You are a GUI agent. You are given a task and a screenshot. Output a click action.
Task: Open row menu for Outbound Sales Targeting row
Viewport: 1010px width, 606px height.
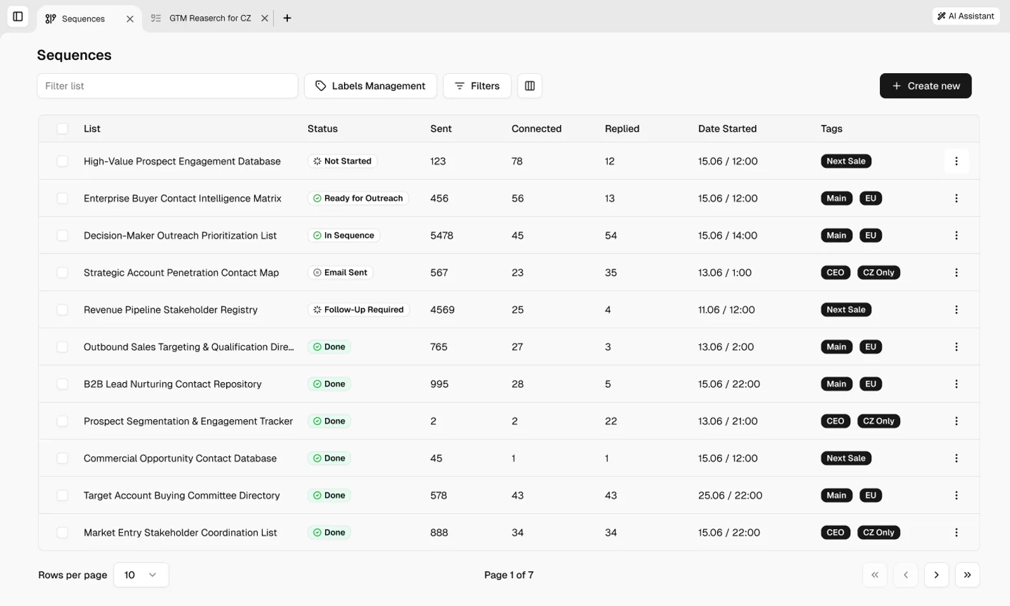[x=956, y=347]
